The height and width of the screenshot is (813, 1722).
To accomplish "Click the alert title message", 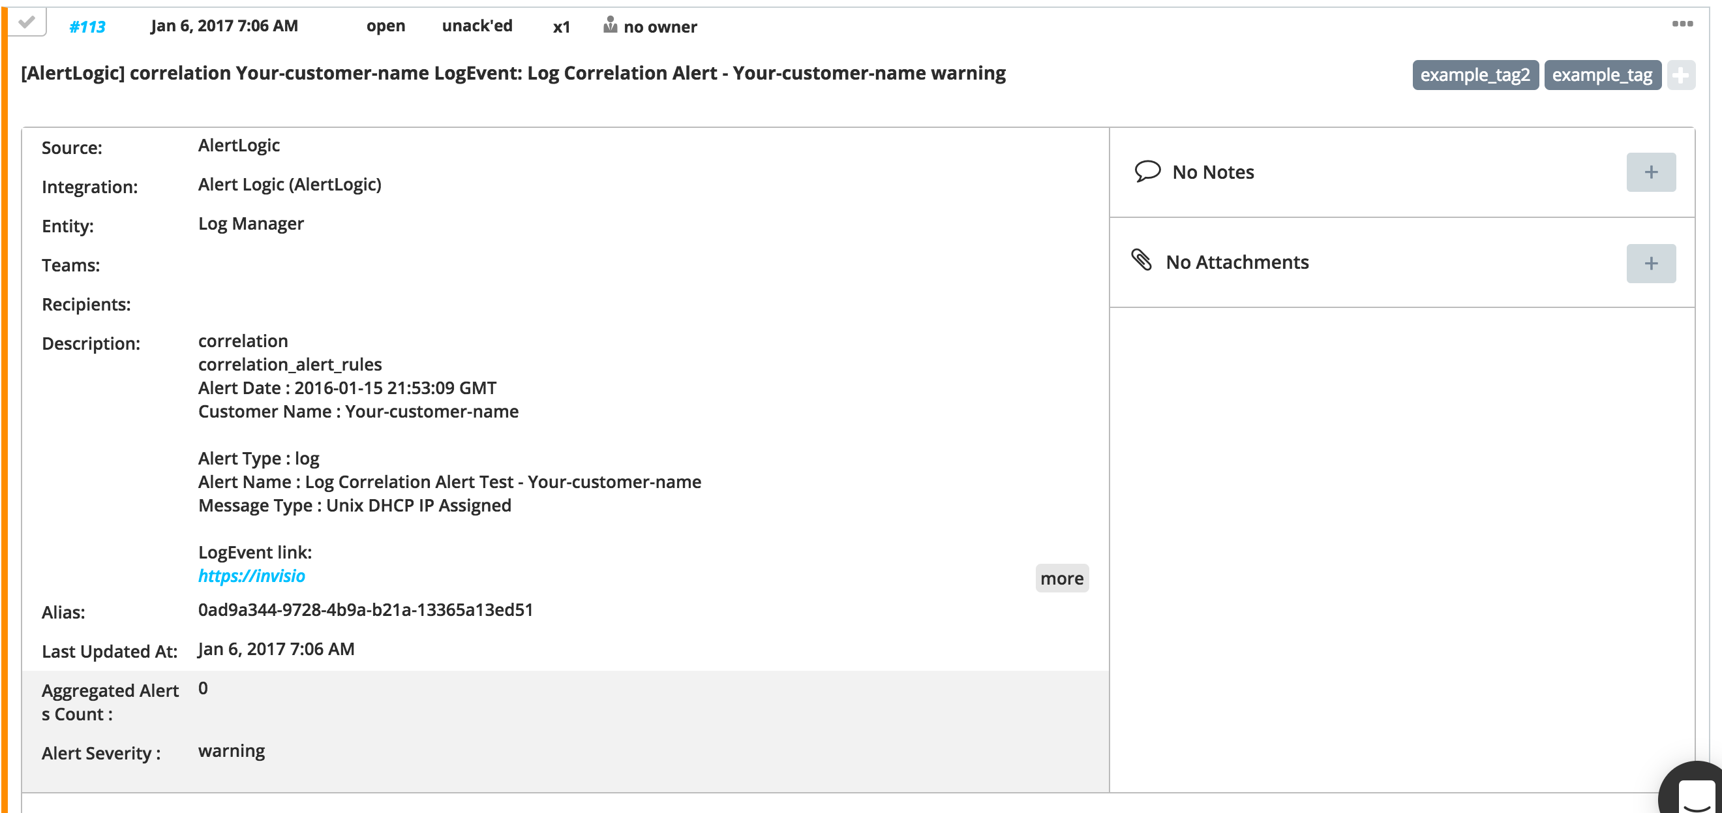I will tap(513, 73).
